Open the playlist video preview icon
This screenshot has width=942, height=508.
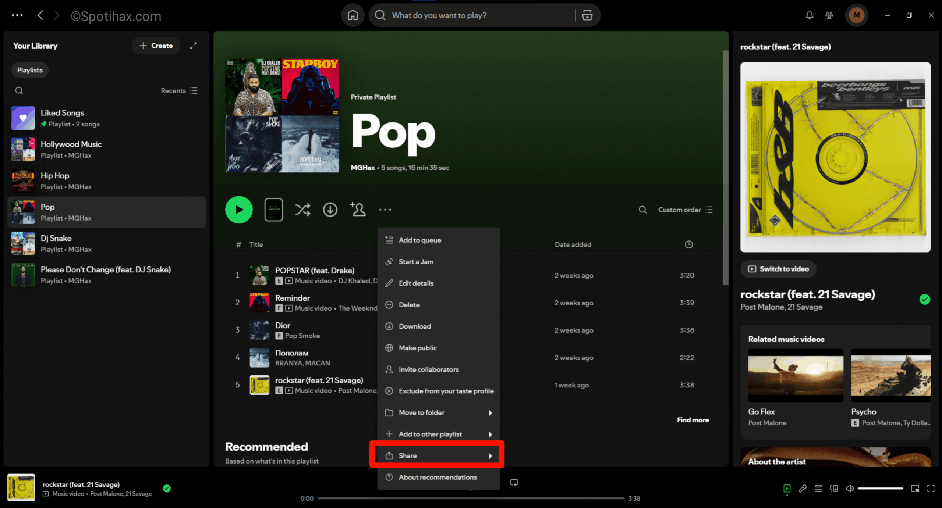pos(273,210)
